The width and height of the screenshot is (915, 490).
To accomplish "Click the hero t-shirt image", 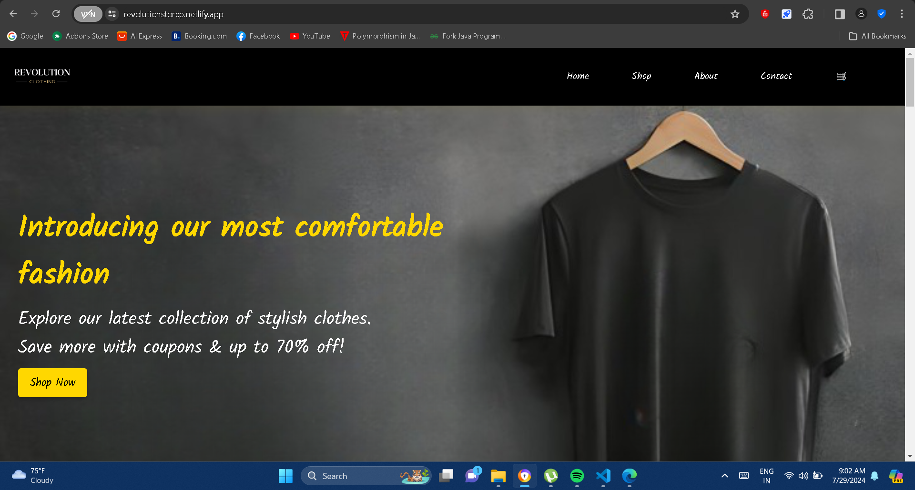I will click(681, 285).
